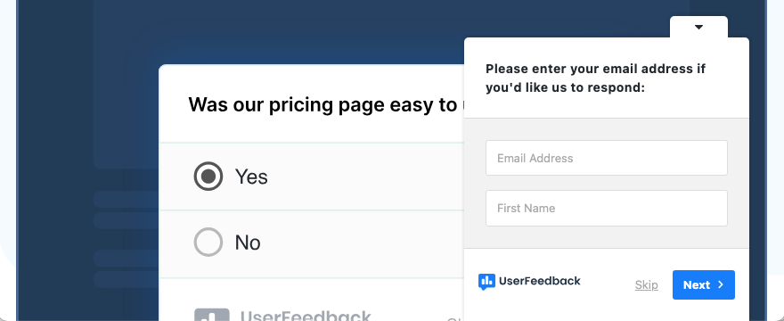The image size is (784, 321).
Task: Click the gray UserFeedback text in the survey card footer
Action: [x=306, y=316]
